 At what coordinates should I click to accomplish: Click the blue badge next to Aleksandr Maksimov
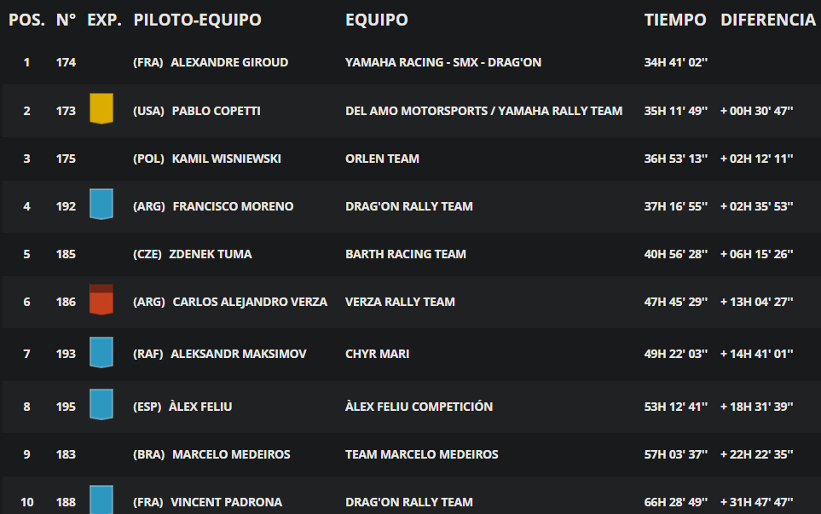[101, 352]
